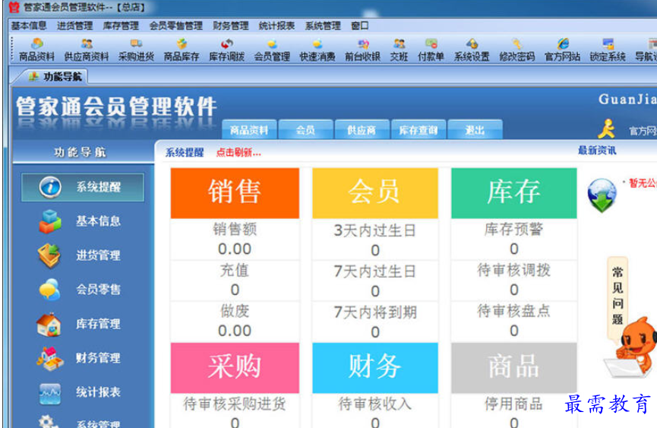
Task: Click the red 点击刷新... link
Action: [x=238, y=153]
